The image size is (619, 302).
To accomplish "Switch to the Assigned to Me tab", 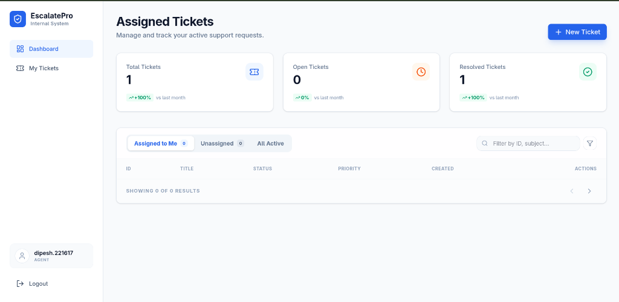I will pos(160,143).
